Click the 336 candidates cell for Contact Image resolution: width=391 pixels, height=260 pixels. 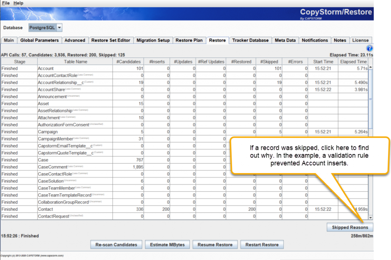[128, 209]
